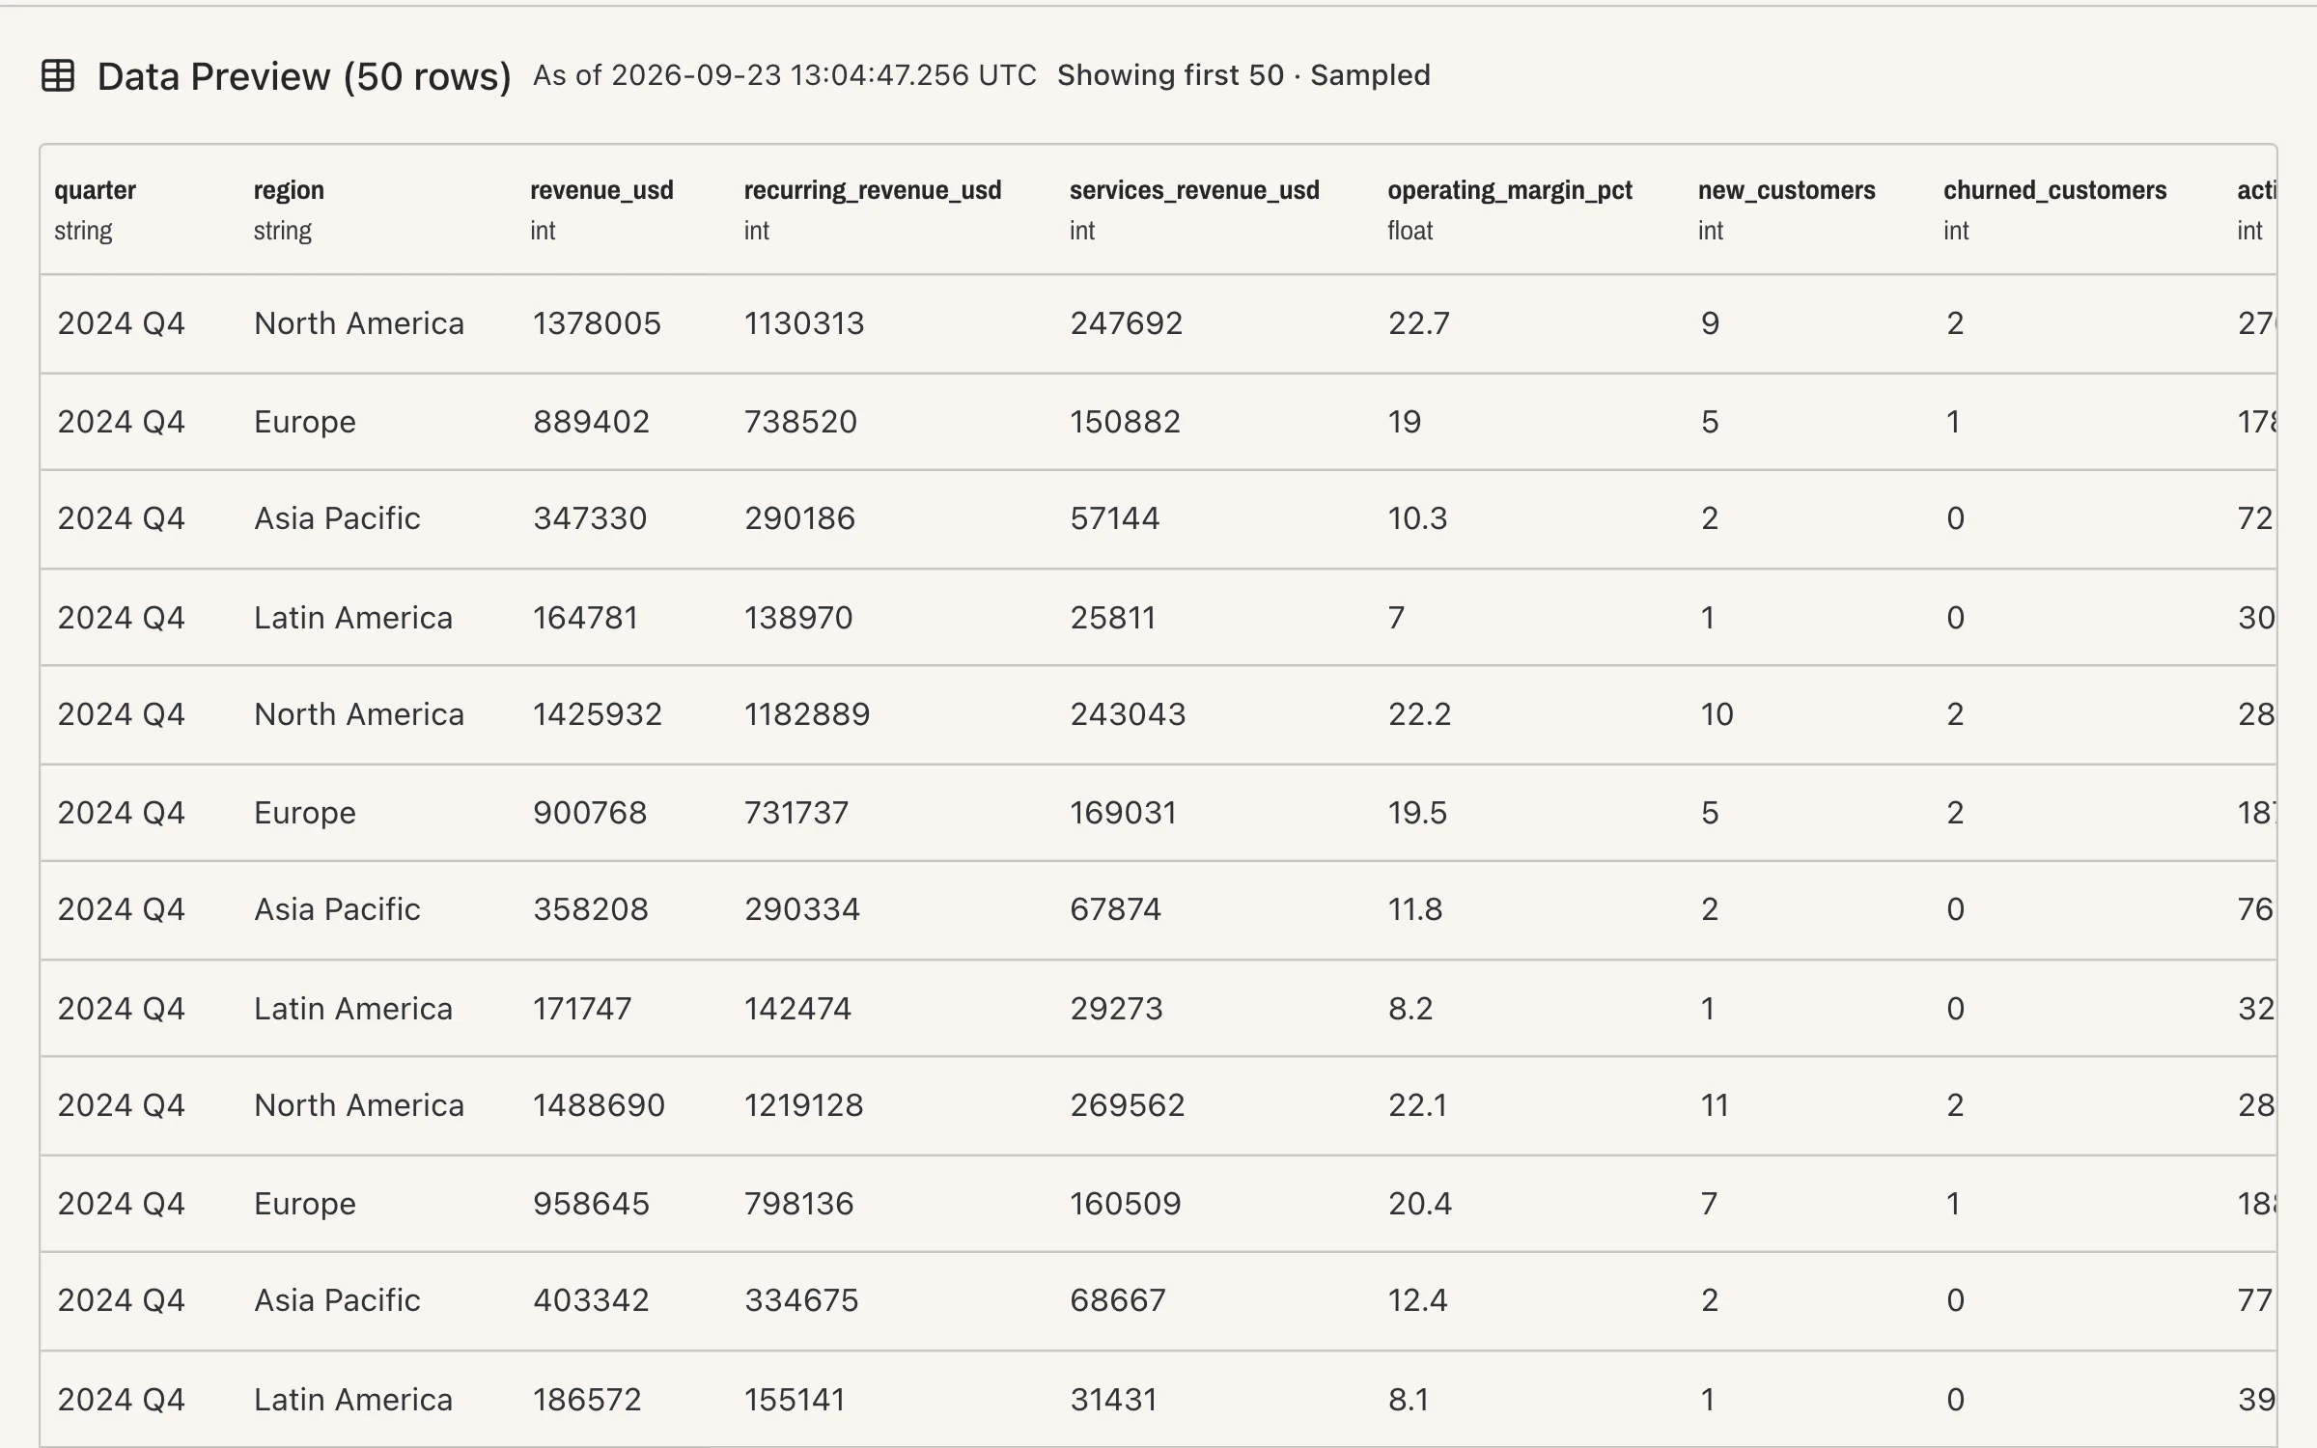This screenshot has height=1448, width=2317.
Task: Click operating margin value 19.5
Action: click(x=1417, y=813)
